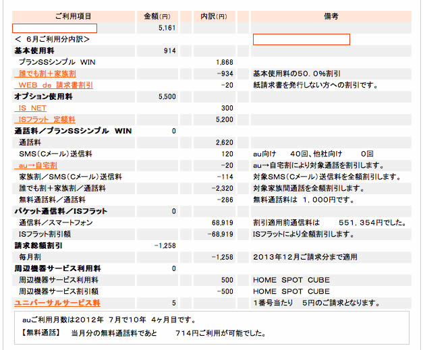The image size is (423, 350).
Task: Click the 基本使用料 amount 914
Action: pyautogui.click(x=170, y=51)
